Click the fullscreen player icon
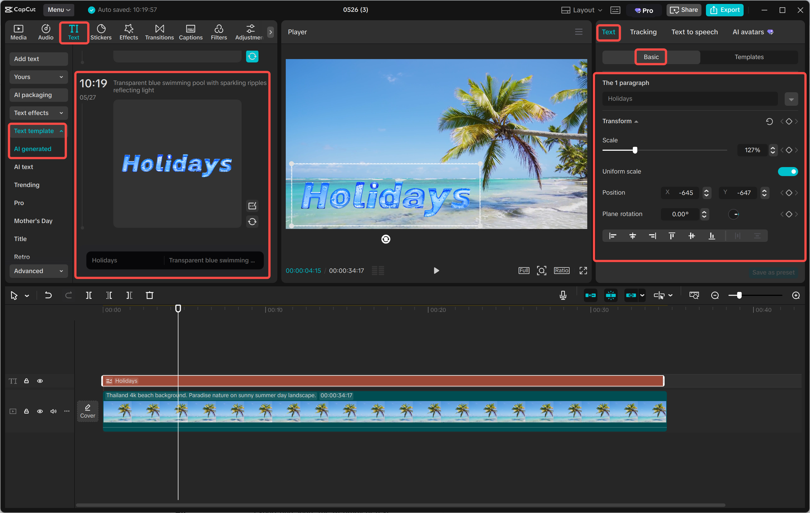Viewport: 810px width, 513px height. pos(583,271)
